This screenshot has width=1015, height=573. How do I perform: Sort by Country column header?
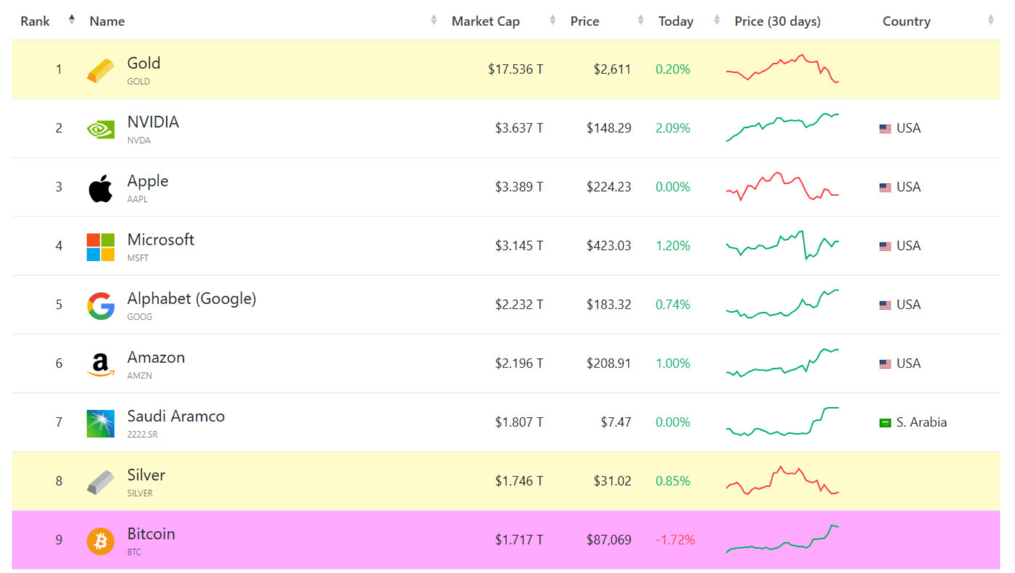906,21
